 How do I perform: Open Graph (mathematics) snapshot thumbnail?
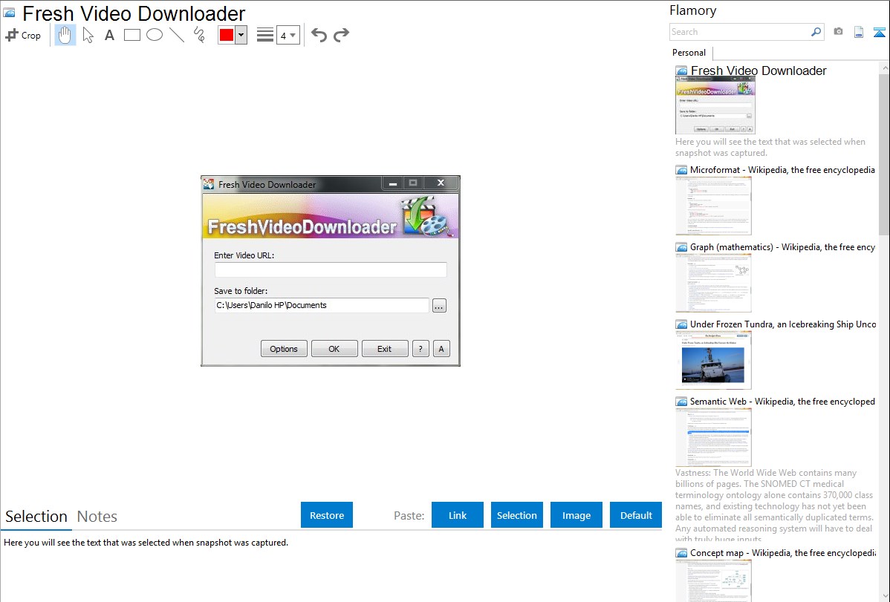pos(713,283)
